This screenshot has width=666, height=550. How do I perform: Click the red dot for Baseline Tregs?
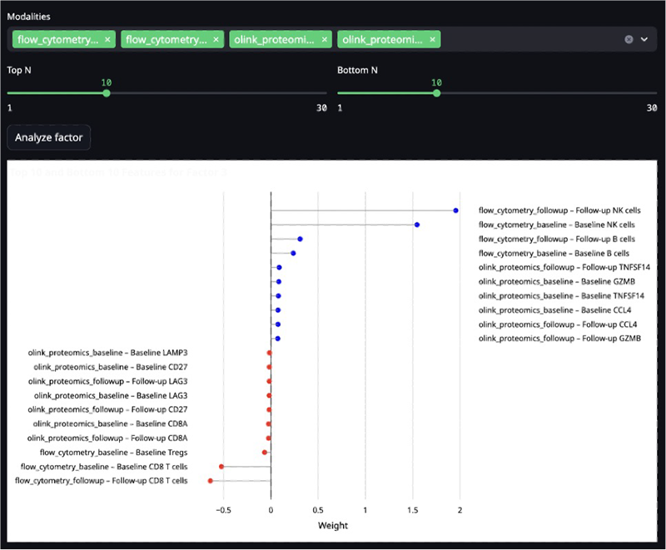pos(264,452)
